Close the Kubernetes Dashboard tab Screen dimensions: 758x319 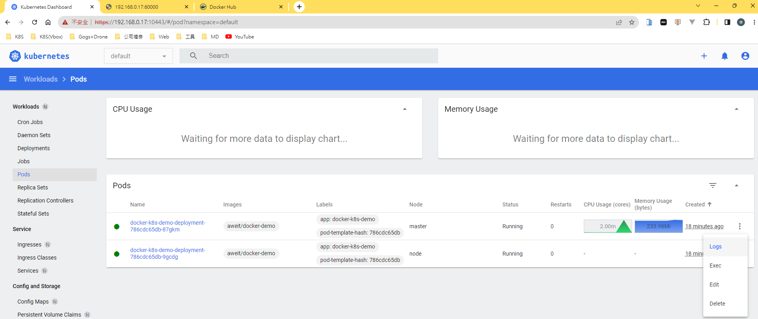pos(92,7)
